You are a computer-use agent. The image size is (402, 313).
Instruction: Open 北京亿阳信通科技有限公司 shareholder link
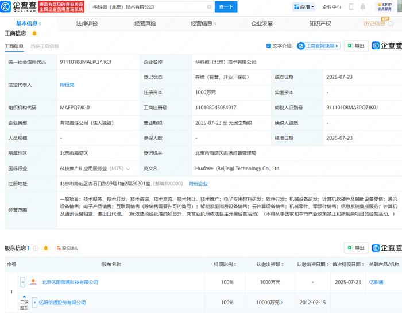(x=70, y=282)
